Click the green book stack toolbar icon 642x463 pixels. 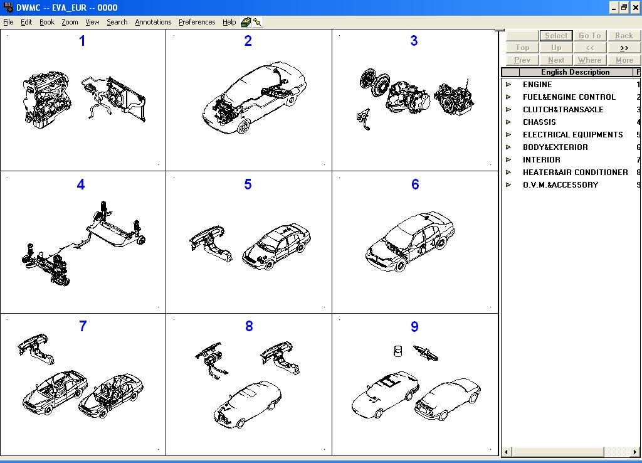pyautogui.click(x=246, y=22)
